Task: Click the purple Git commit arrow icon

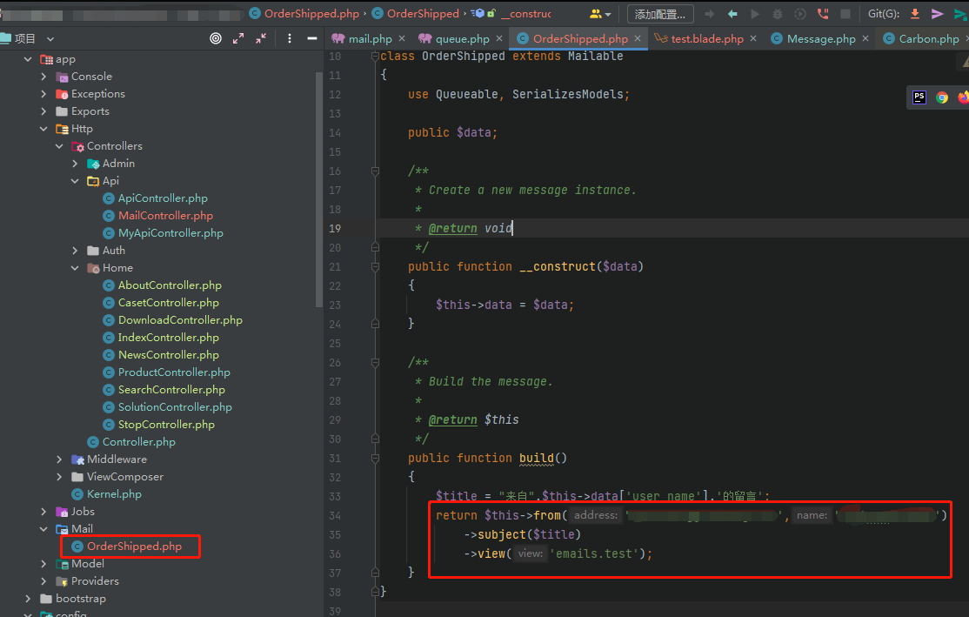Action: pos(938,14)
